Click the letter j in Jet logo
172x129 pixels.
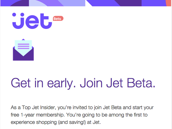click(x=16, y=21)
